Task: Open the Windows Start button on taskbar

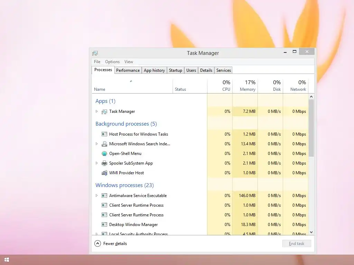Action: [7, 260]
